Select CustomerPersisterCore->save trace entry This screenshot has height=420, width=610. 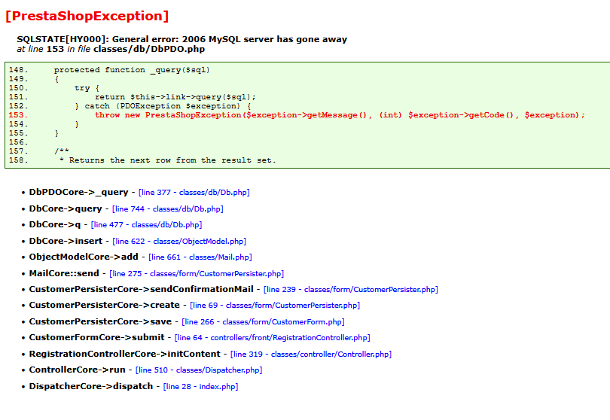point(100,321)
